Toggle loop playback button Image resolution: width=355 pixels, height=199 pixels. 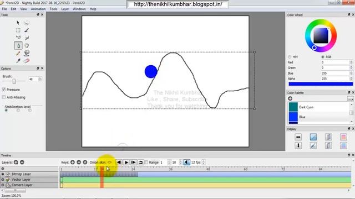(140, 162)
